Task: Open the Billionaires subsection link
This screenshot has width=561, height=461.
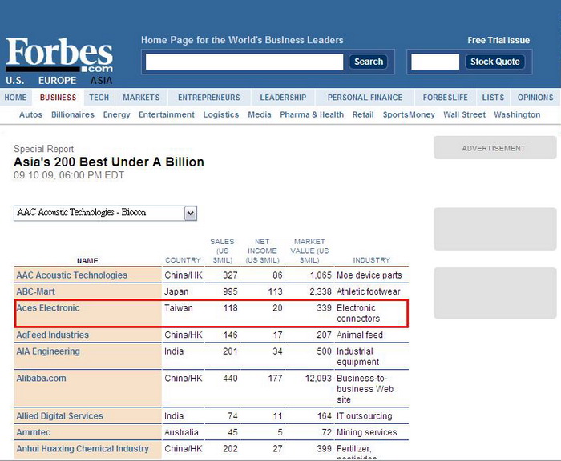Action: [73, 114]
